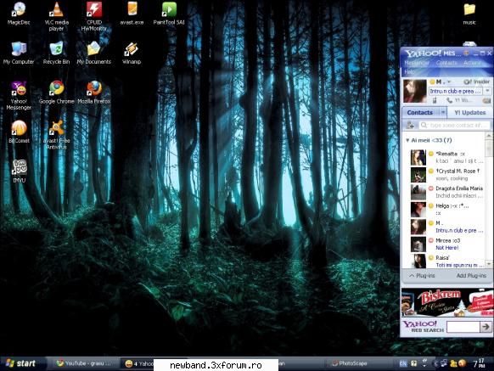The width and height of the screenshot is (494, 371).
Task: Click the contact search field in Yahoo Messenger
Action: pyautogui.click(x=455, y=125)
